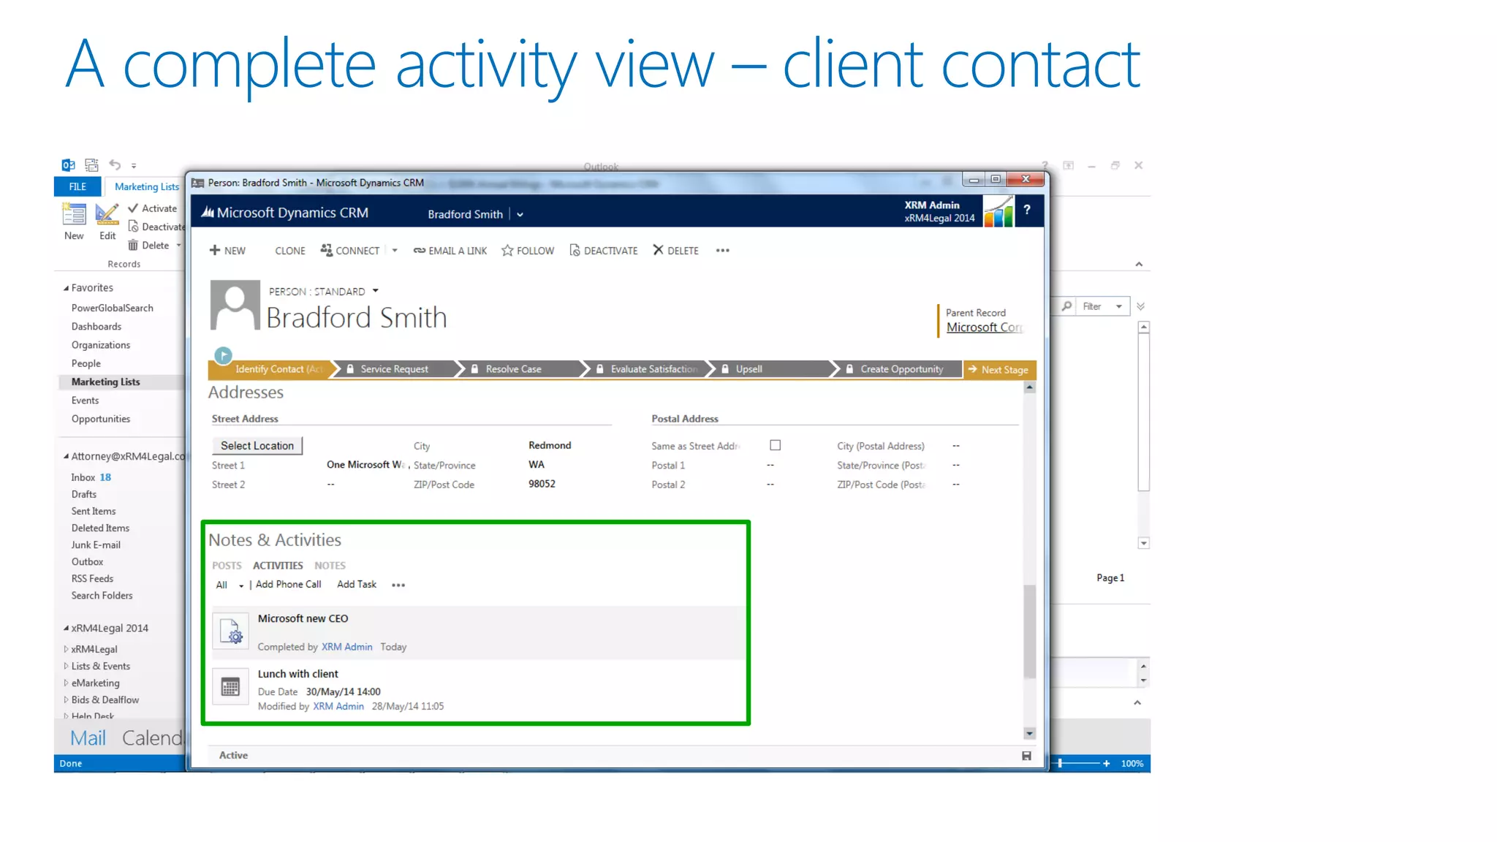Click the Outlook app icon in title bar
Viewport: 1497px width, 842px height.
(68, 164)
